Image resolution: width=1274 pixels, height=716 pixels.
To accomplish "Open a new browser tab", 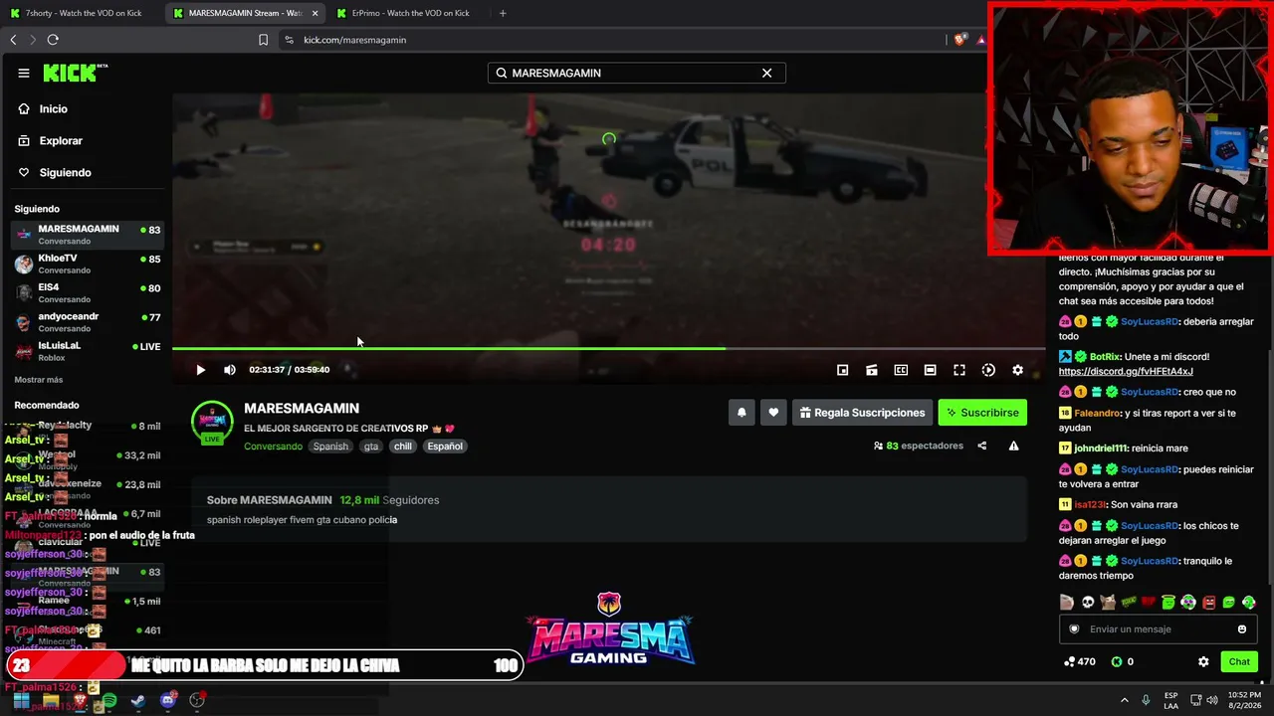I will click(503, 13).
